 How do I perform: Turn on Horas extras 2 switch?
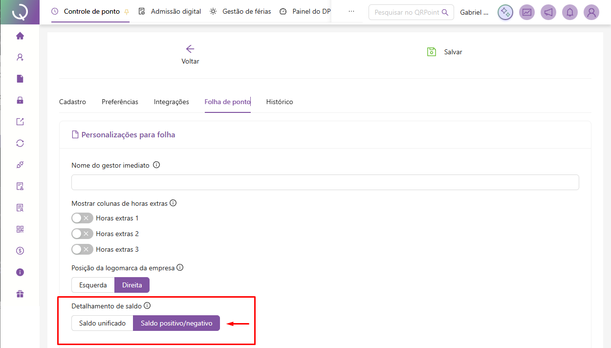click(x=82, y=234)
